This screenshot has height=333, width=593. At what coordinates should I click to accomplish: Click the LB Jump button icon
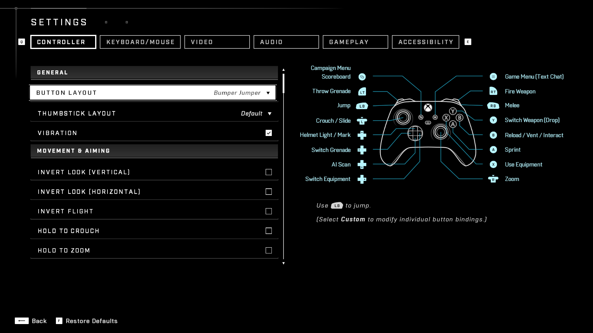[x=362, y=106]
